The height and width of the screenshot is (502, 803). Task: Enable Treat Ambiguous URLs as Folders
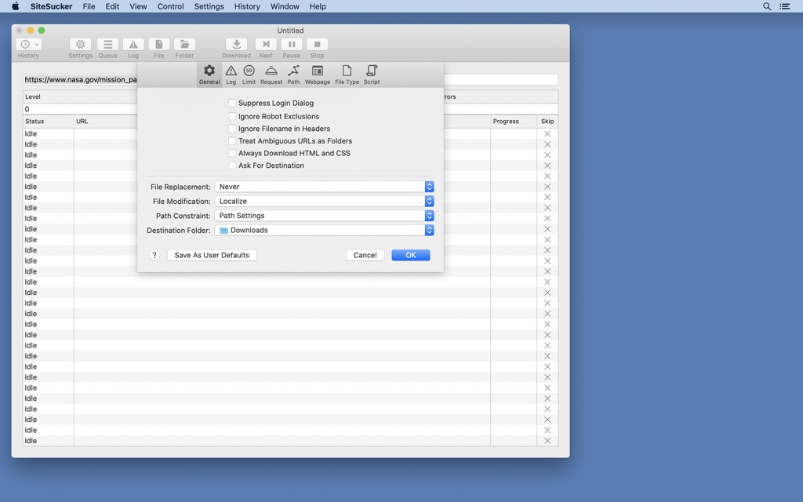232,141
